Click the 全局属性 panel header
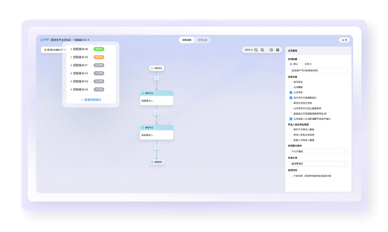 (318, 51)
